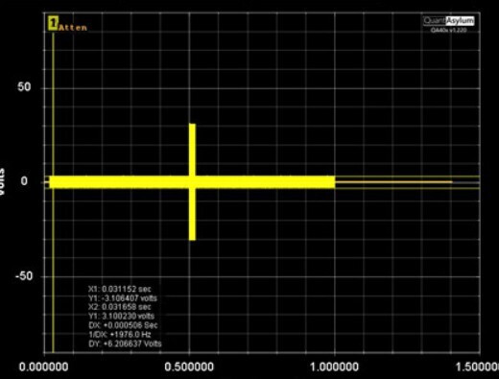
Task: Click the -50 volts axis label
Action: point(24,275)
